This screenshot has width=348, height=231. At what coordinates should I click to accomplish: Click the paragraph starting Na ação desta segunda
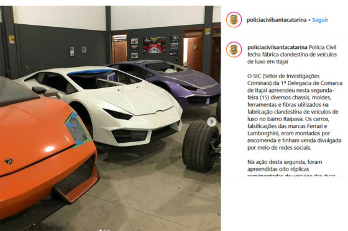click(291, 169)
